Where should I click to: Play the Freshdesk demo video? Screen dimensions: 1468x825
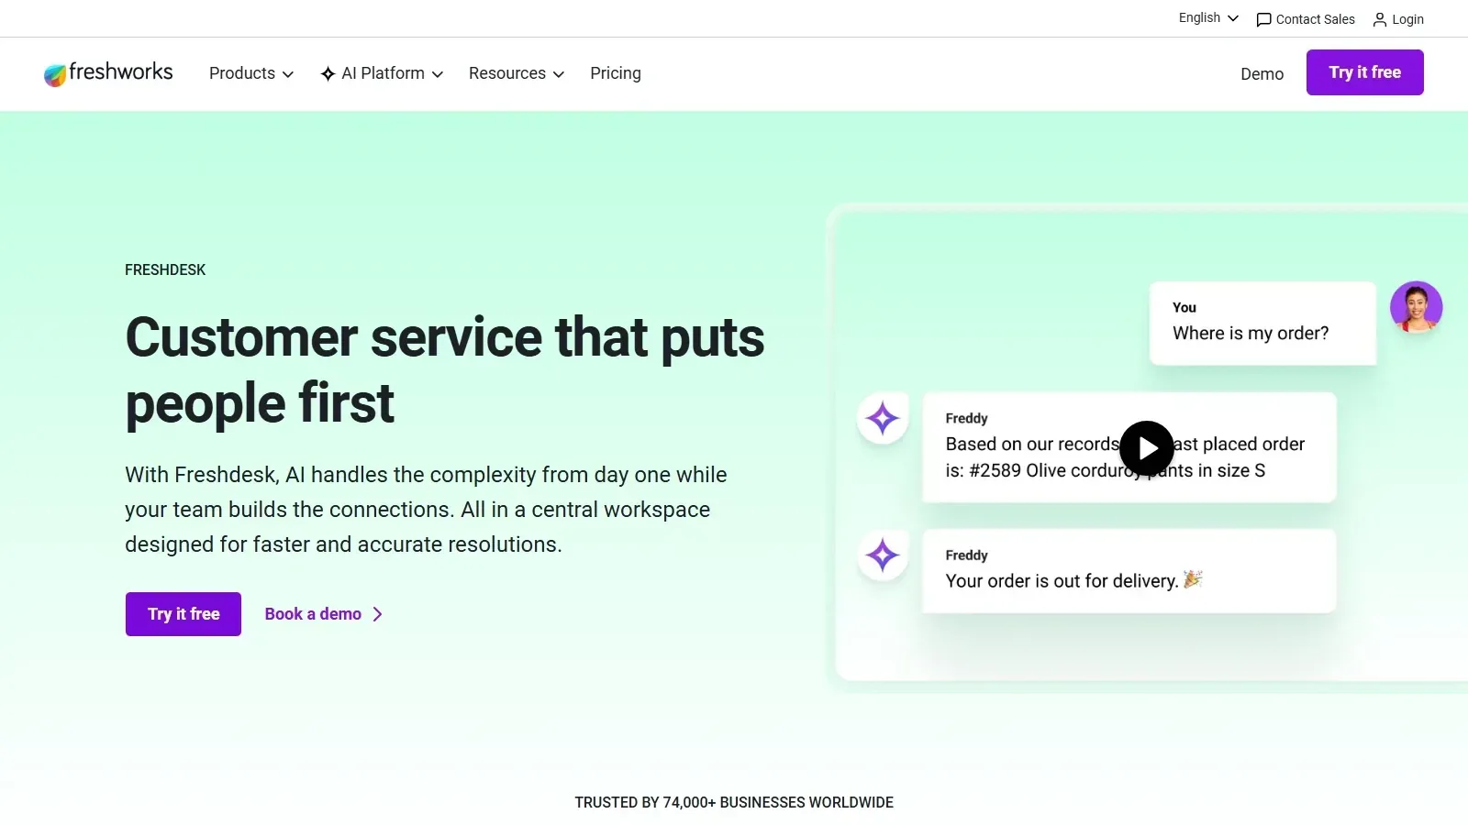pos(1147,448)
